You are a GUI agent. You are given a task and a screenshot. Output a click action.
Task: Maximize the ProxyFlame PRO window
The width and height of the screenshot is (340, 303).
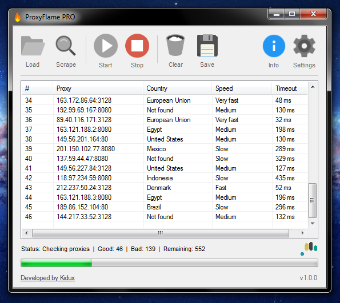coord(292,14)
